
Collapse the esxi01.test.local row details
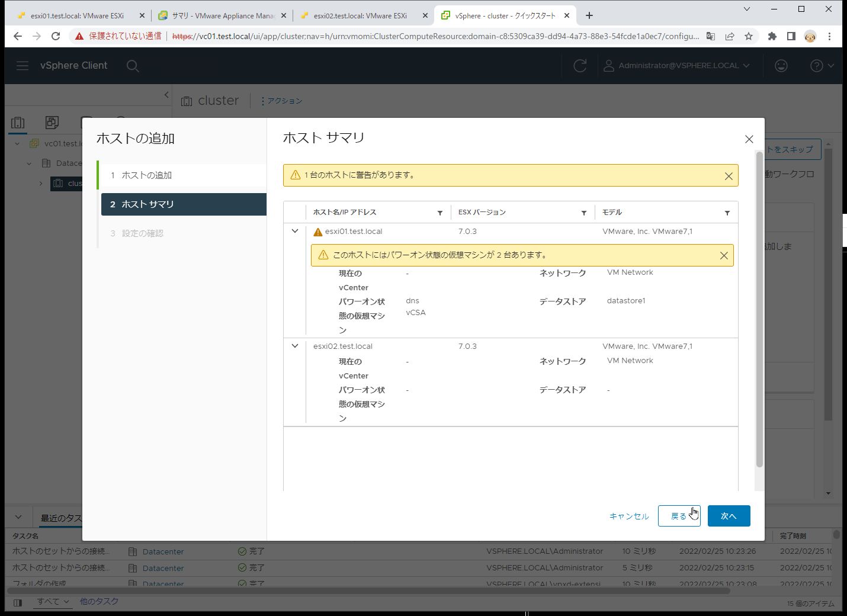click(295, 231)
